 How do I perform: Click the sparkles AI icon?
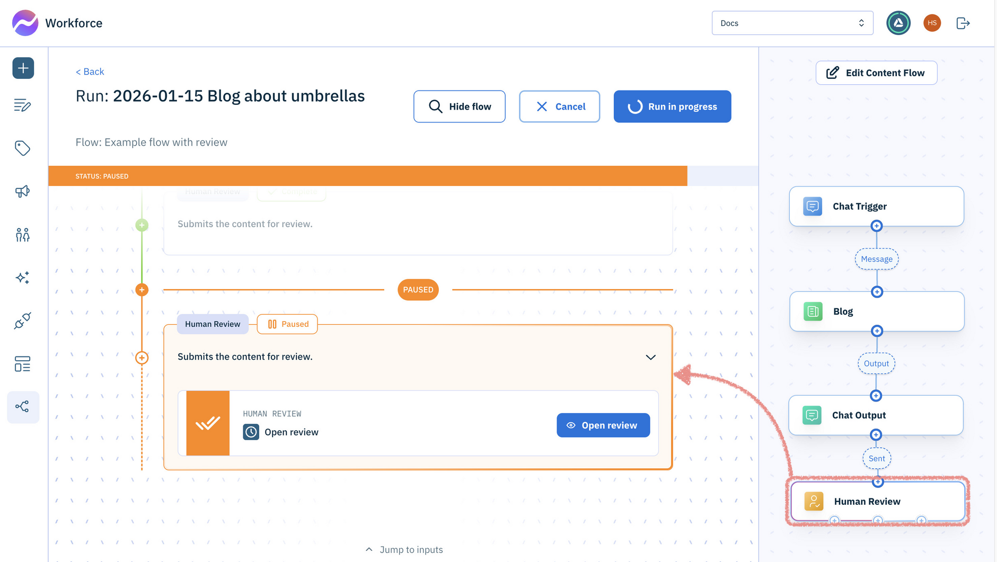pos(22,278)
